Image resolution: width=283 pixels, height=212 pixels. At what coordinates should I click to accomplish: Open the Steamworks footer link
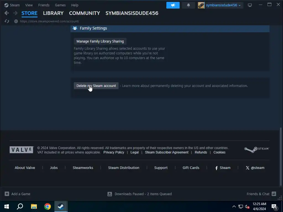pos(83,168)
